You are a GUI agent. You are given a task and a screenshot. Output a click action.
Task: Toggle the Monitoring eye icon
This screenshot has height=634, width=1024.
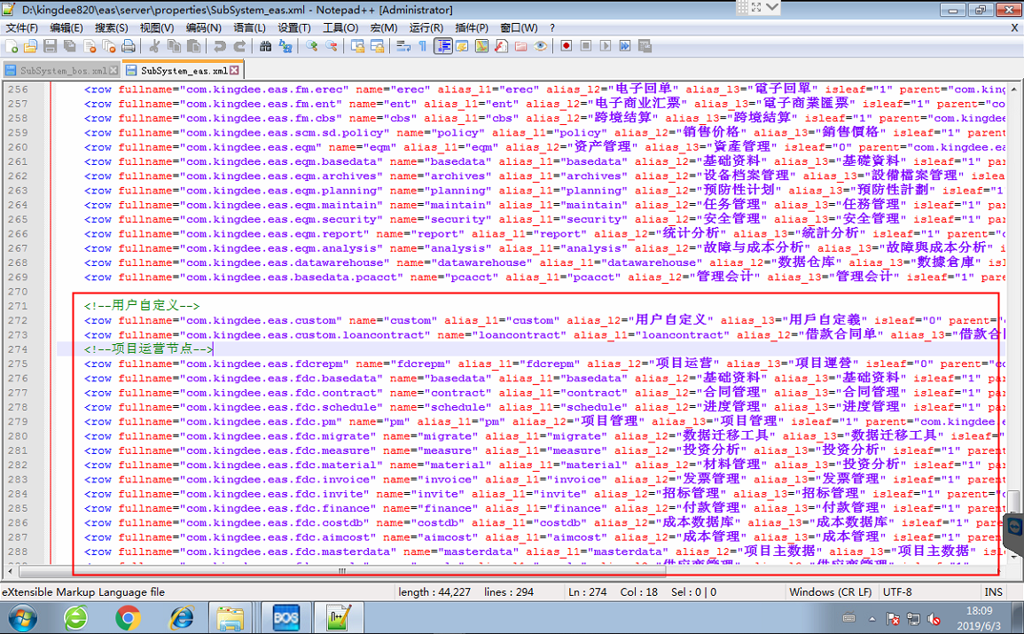click(540, 46)
